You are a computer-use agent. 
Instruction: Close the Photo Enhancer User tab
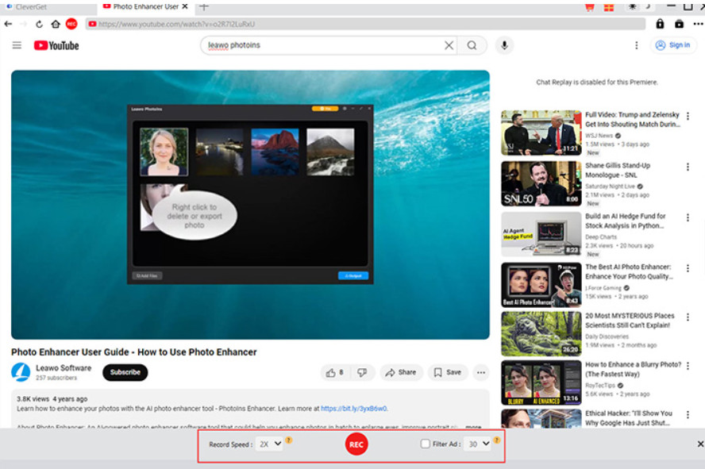click(x=185, y=6)
